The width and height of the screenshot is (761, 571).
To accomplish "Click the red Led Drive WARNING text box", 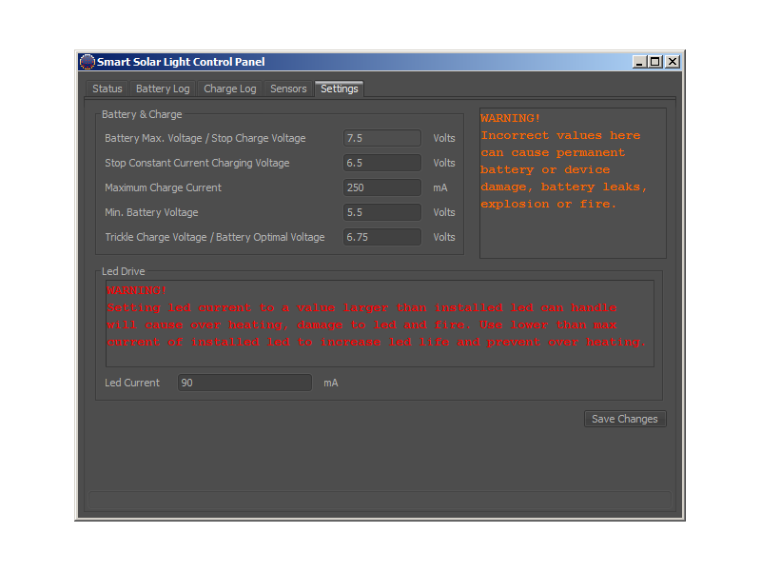I will 380,324.
